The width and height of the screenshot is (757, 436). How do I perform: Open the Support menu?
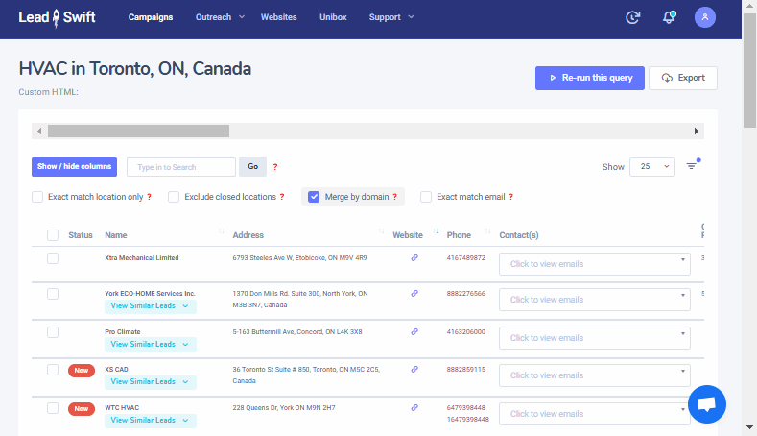pyautogui.click(x=391, y=17)
